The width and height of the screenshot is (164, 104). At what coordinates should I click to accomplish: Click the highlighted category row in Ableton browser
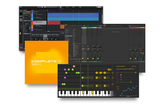tap(69, 36)
